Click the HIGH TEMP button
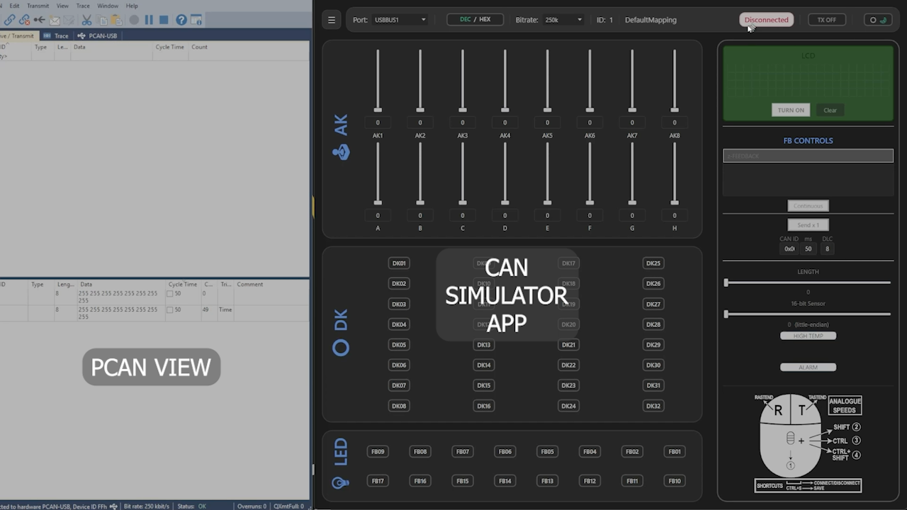Image resolution: width=907 pixels, height=510 pixels. [x=808, y=336]
